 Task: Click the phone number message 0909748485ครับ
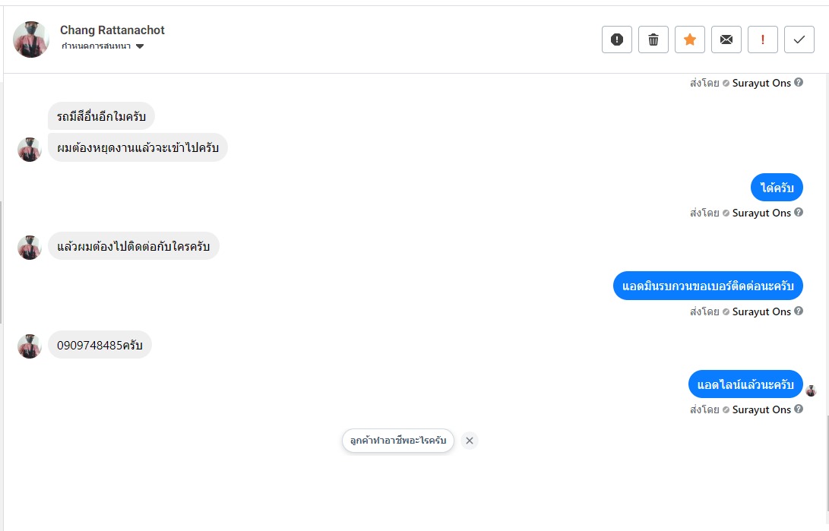click(100, 345)
